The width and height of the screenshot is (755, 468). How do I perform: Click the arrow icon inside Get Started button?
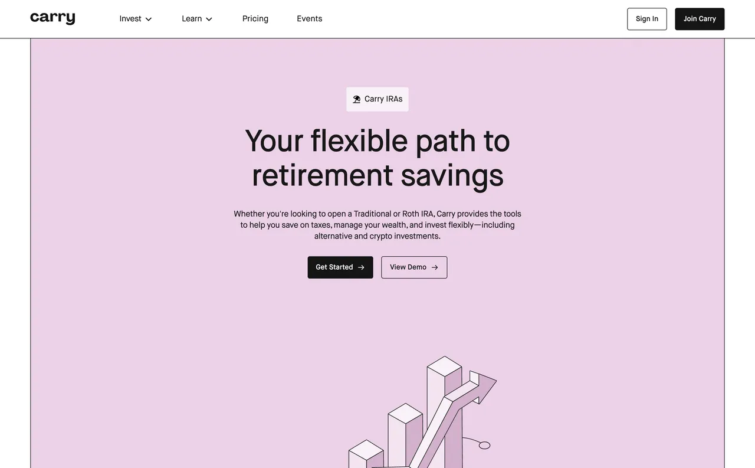(360, 267)
